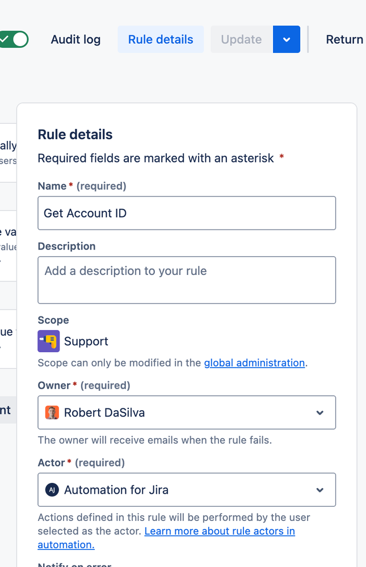366x567 pixels.
Task: Select the Rule details tab
Action: pyautogui.click(x=161, y=40)
